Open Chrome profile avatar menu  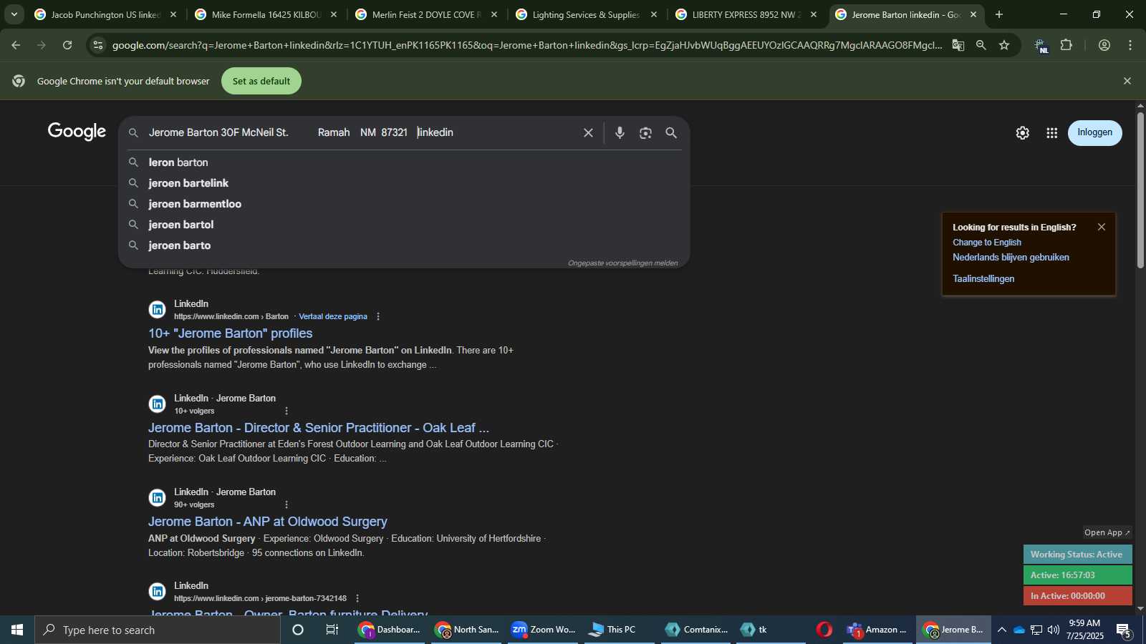click(x=1104, y=45)
